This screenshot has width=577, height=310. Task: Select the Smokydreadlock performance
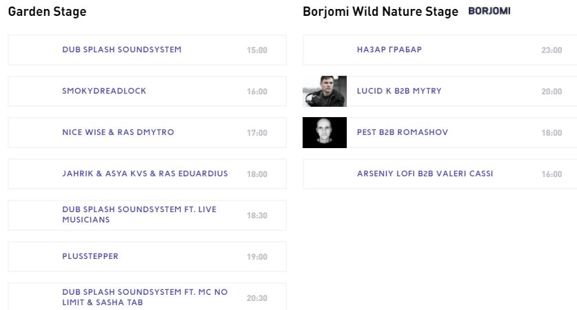[104, 91]
